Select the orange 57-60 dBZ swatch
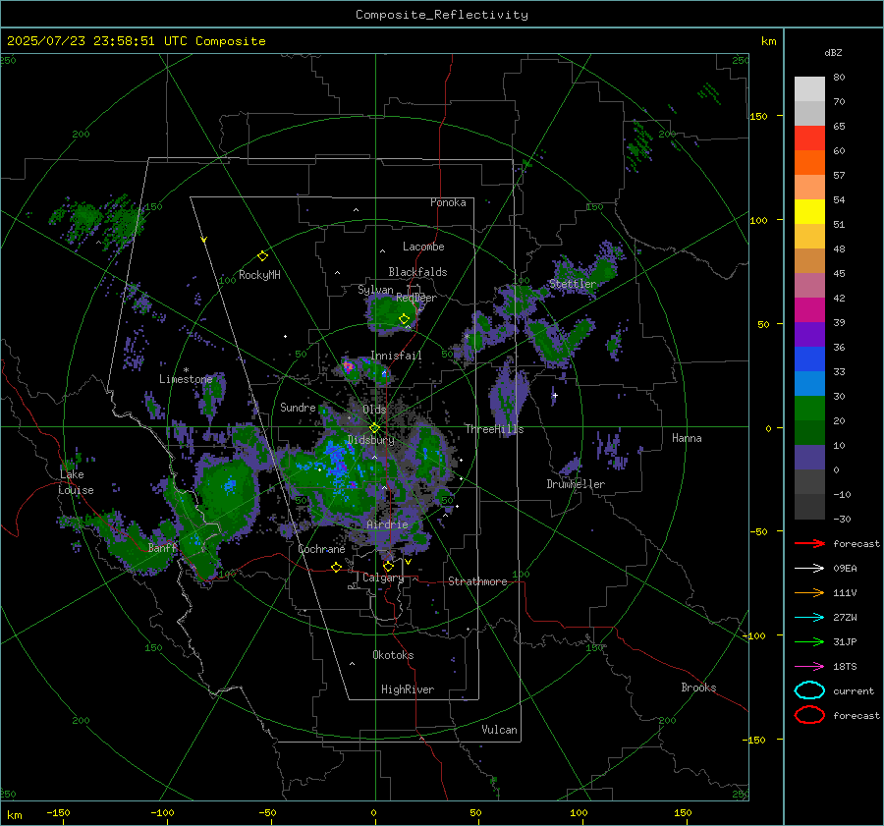 809,163
